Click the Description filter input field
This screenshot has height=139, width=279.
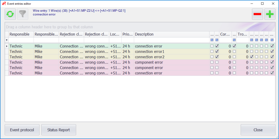tap(171, 40)
